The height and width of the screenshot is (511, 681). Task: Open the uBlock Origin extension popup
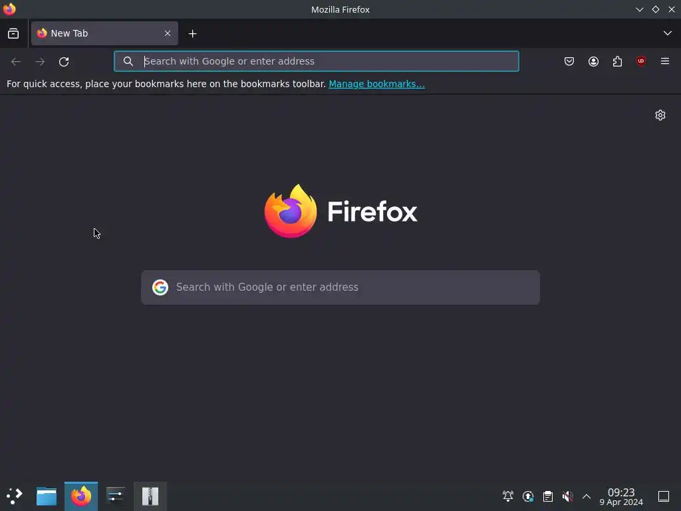pos(641,61)
